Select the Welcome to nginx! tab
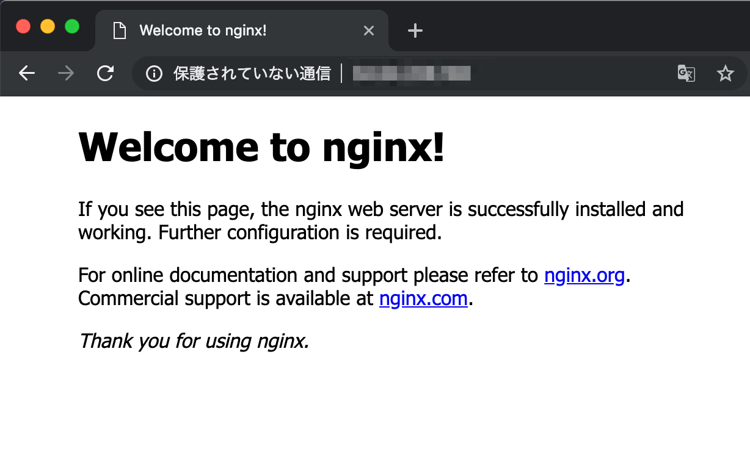This screenshot has height=454, width=750. 242,31
